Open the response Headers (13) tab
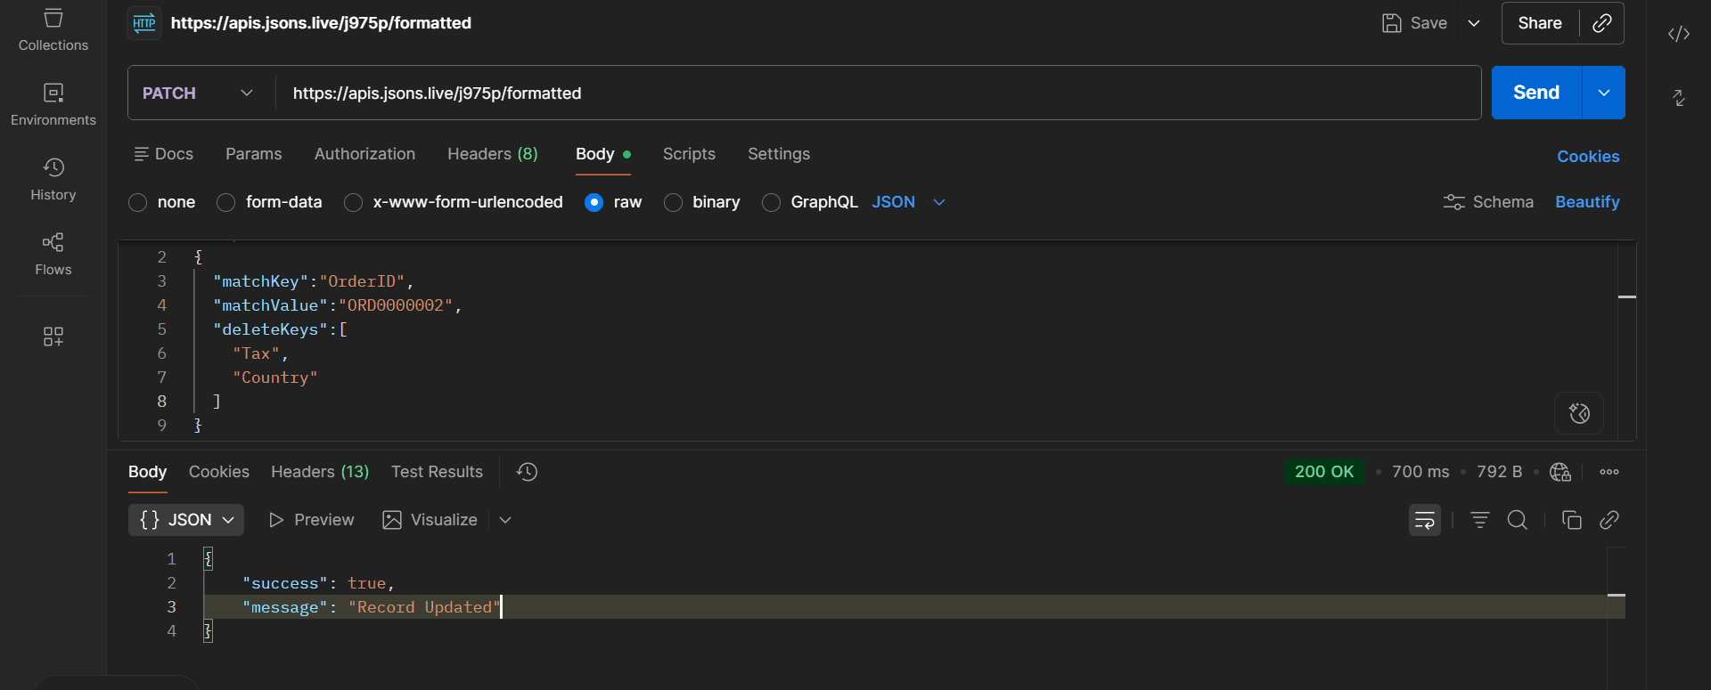This screenshot has width=1711, height=690. pos(320,472)
